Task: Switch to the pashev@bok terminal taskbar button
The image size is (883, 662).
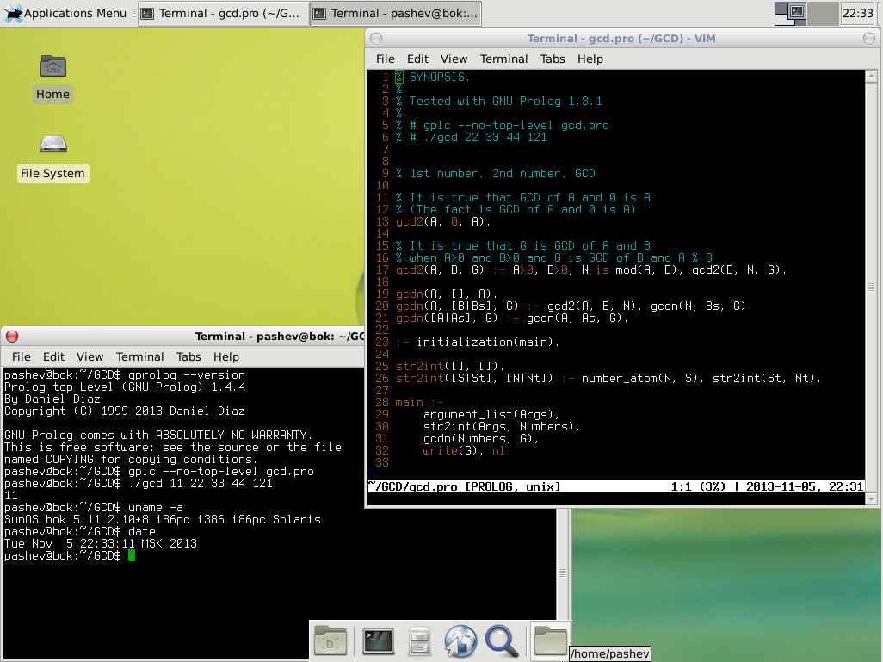Action: [x=395, y=13]
